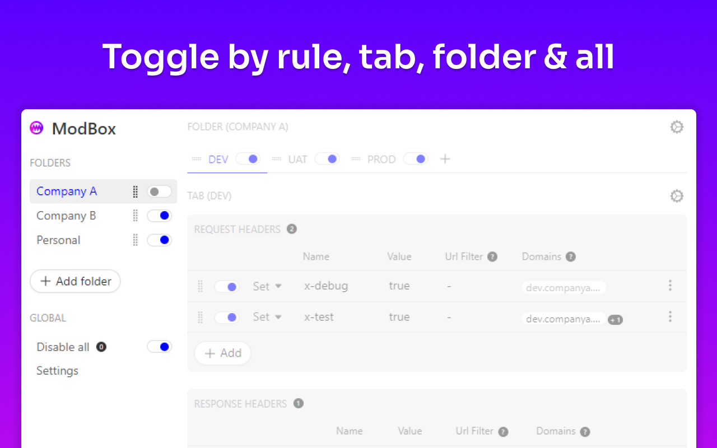Image resolution: width=717 pixels, height=448 pixels.
Task: Click the Url Filter help icon
Action: 492,256
